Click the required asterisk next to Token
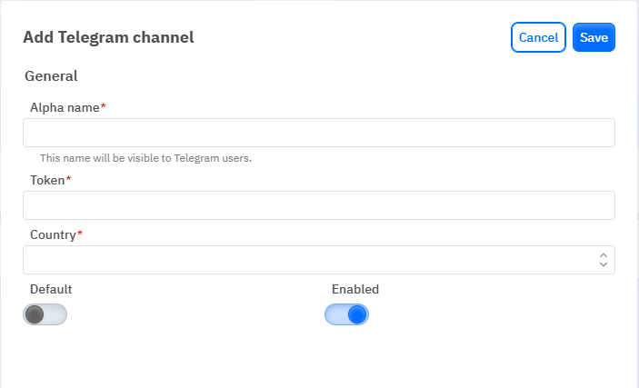 pos(69,180)
